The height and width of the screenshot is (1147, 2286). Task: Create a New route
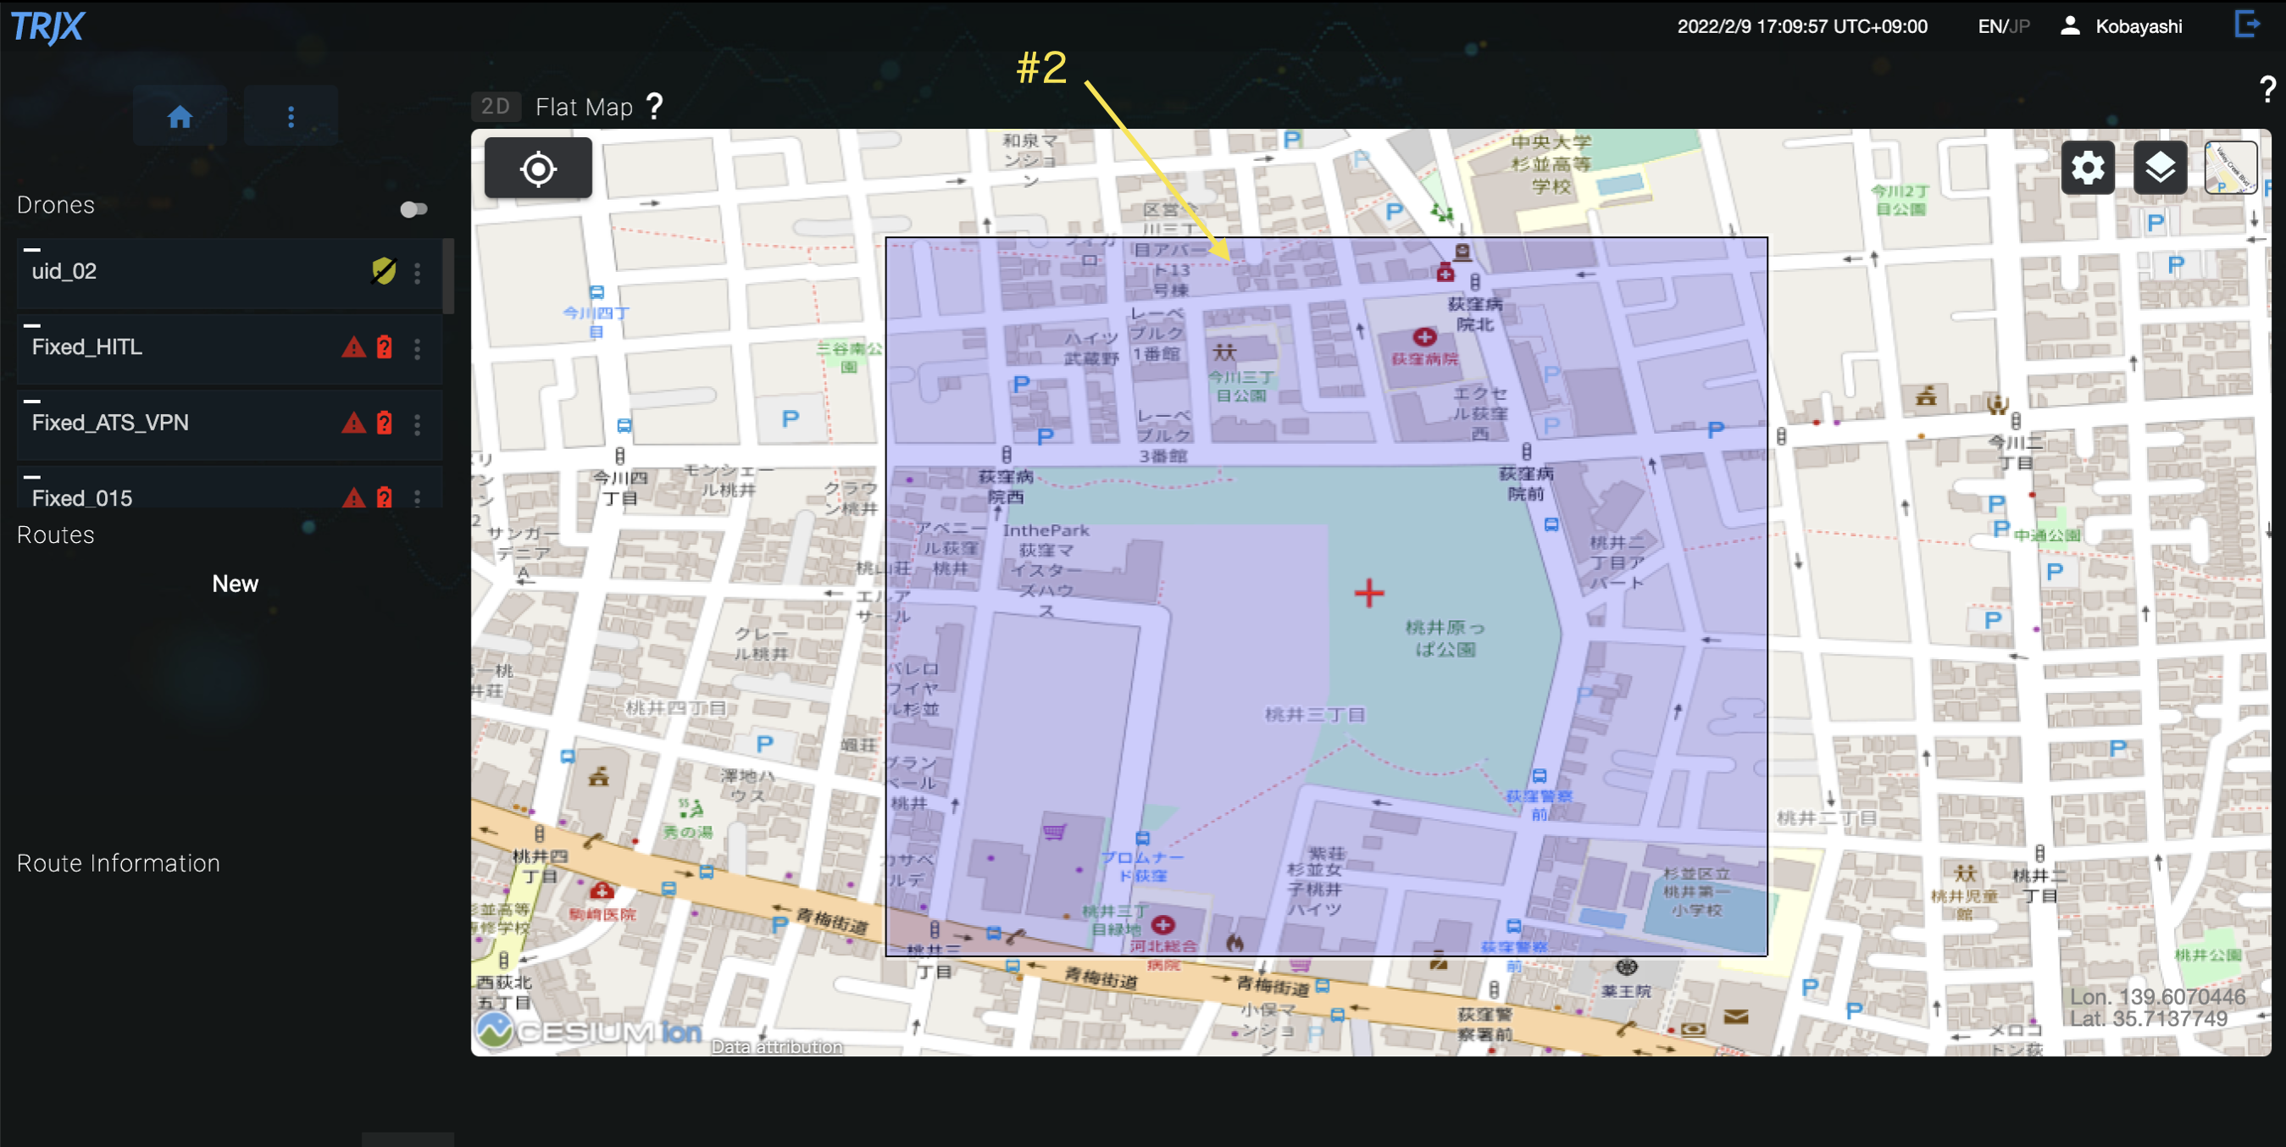[236, 584]
